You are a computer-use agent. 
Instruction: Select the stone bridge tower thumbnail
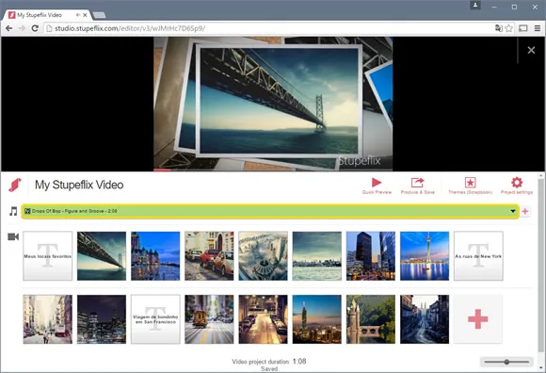click(371, 319)
